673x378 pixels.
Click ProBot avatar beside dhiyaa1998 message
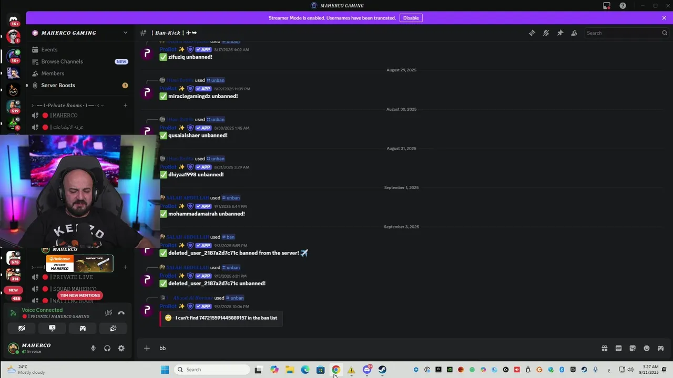[x=147, y=171]
